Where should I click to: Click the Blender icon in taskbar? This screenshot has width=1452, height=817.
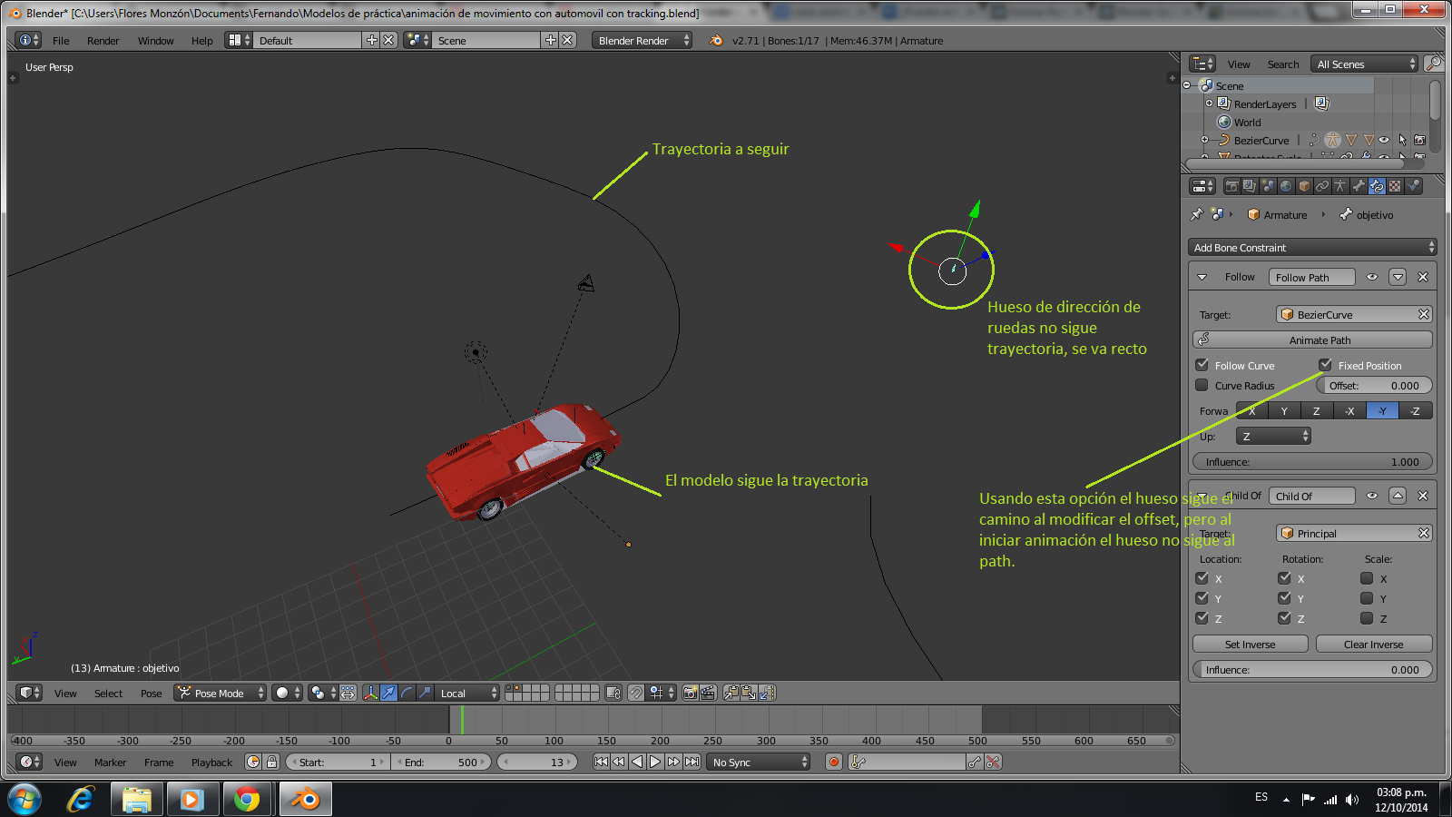point(305,799)
